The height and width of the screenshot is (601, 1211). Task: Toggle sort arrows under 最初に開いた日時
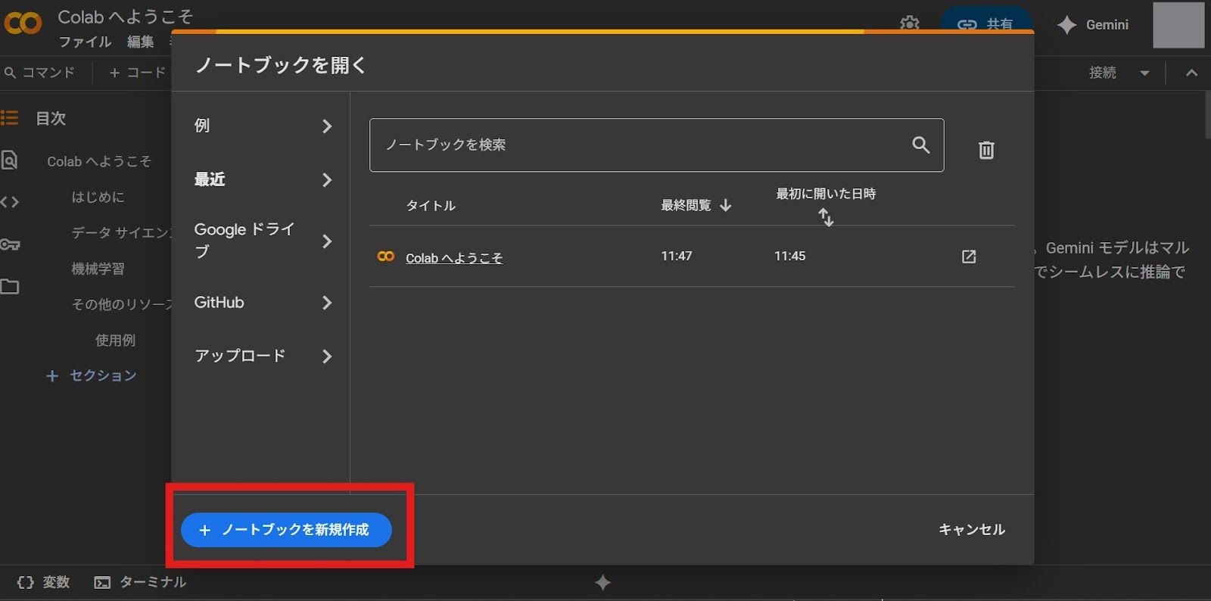coord(826,217)
